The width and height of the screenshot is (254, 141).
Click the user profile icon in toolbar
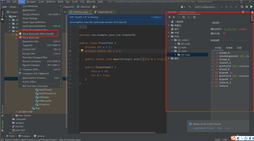pyautogui.click(x=183, y=7)
